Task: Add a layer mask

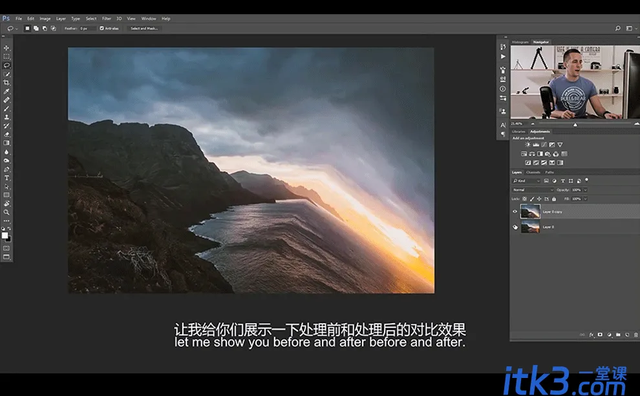Action: 600,335
